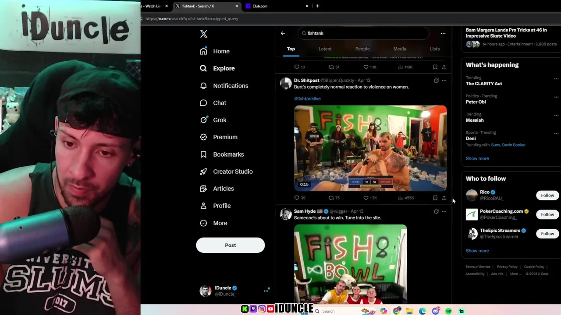Open the Messiah trending topic

tap(475, 120)
